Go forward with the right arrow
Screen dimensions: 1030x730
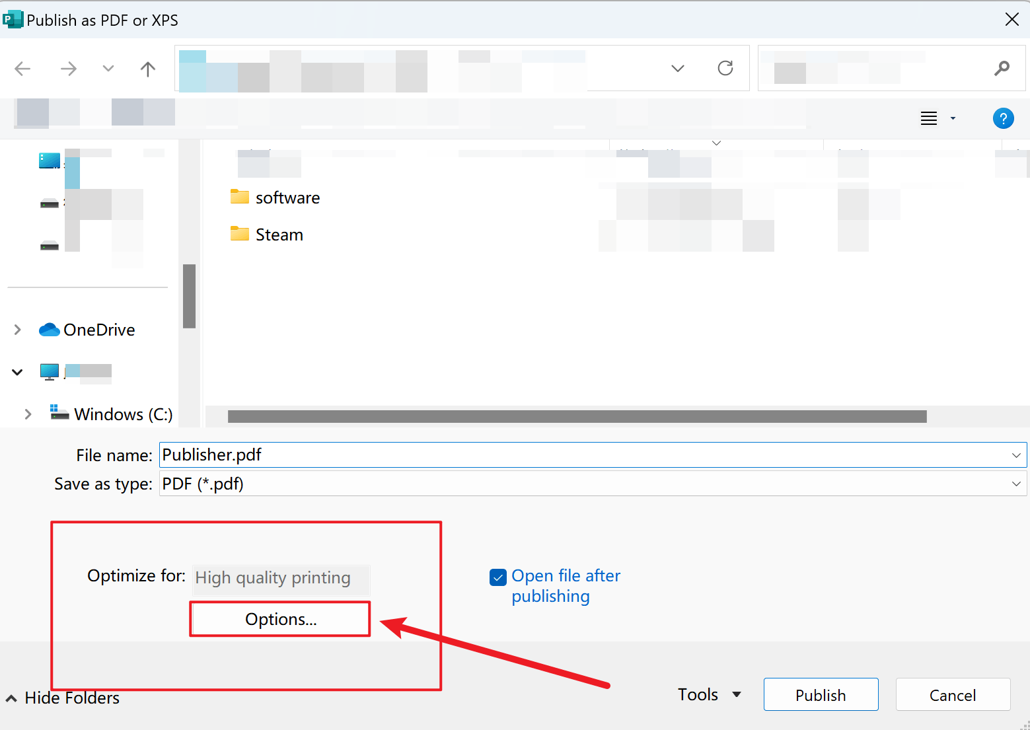(69, 69)
